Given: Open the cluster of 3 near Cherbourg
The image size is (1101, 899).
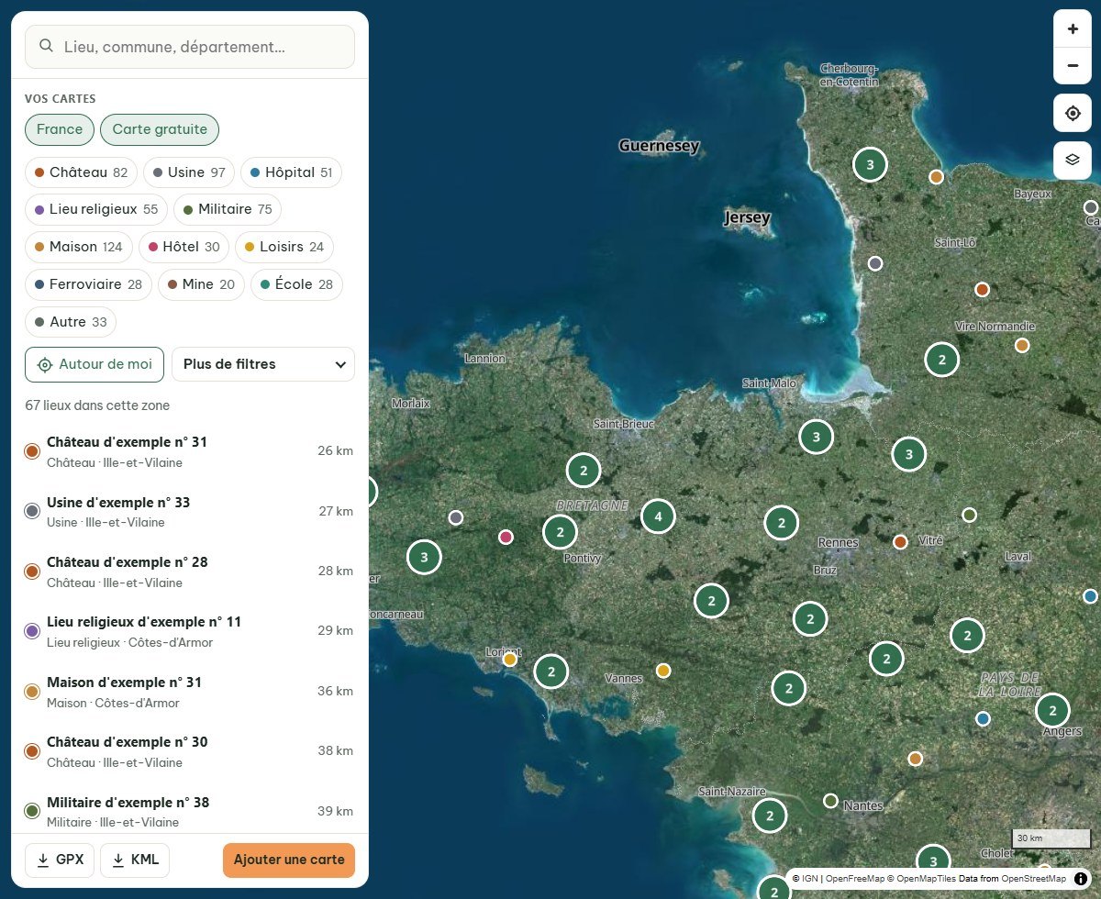Looking at the screenshot, I should [x=870, y=165].
